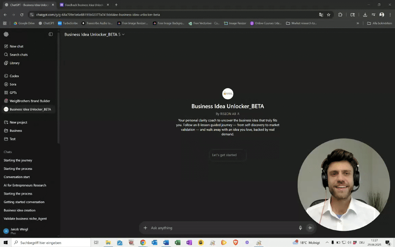Click the Business Idea Unlocker logo avatar
Screen dimensions: 395x247
(228, 94)
